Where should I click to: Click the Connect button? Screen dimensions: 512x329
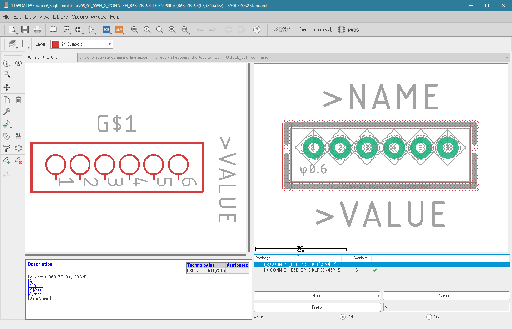446,296
